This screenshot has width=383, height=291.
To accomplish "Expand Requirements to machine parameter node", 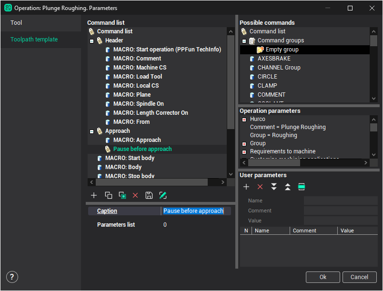I will 244,151.
